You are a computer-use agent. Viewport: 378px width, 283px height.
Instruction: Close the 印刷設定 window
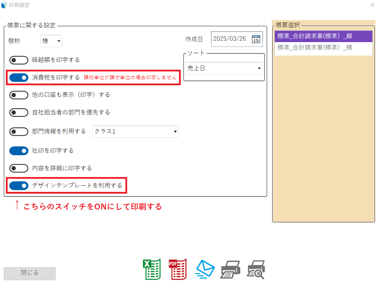tap(372, 5)
